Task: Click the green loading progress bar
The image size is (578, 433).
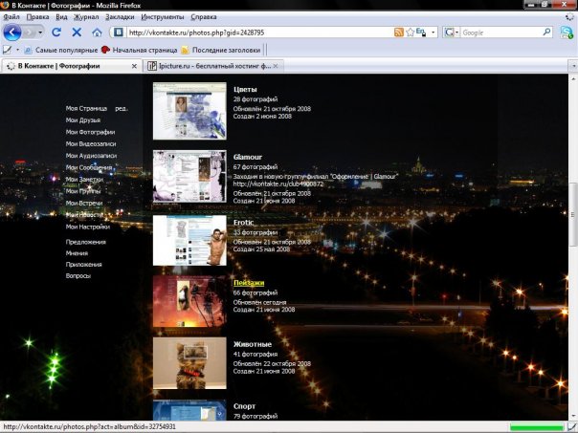Action: tap(537, 427)
